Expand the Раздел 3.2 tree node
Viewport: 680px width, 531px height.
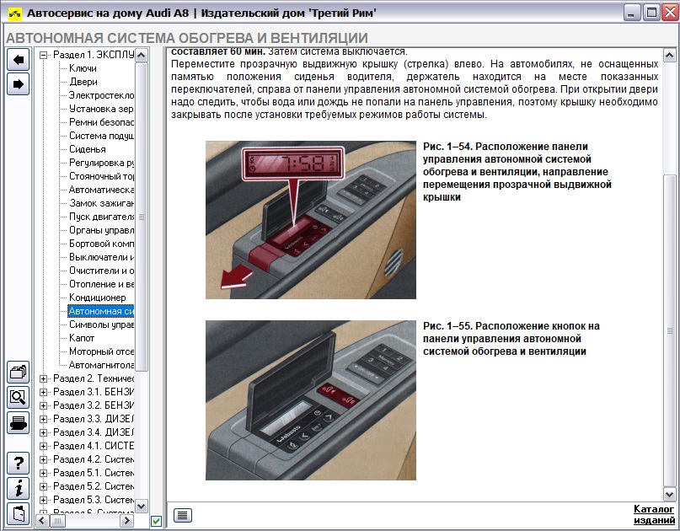[x=43, y=405]
